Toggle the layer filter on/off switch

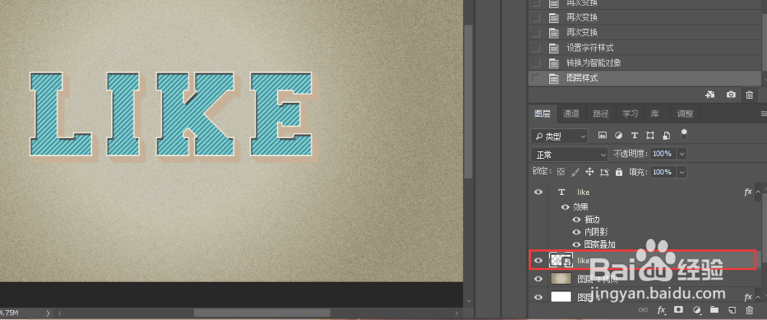tap(684, 134)
